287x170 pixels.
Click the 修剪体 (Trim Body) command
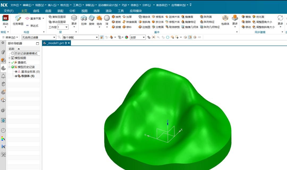[x=158, y=17]
